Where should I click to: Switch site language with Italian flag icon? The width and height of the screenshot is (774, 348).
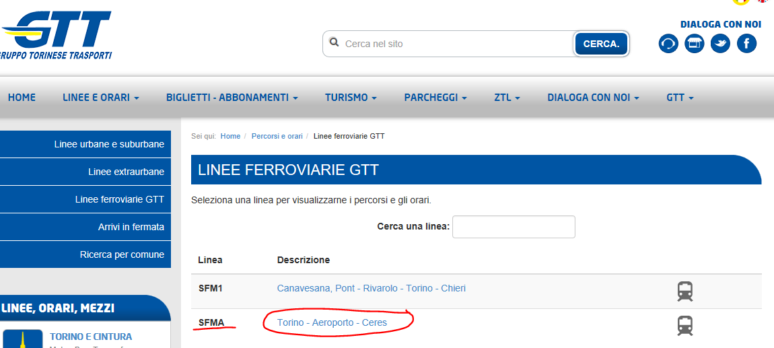[742, 2]
